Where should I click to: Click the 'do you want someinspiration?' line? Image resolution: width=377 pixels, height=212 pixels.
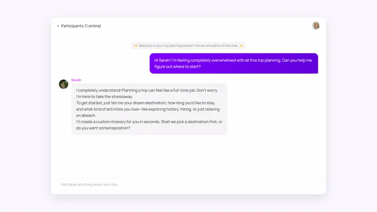click(103, 128)
